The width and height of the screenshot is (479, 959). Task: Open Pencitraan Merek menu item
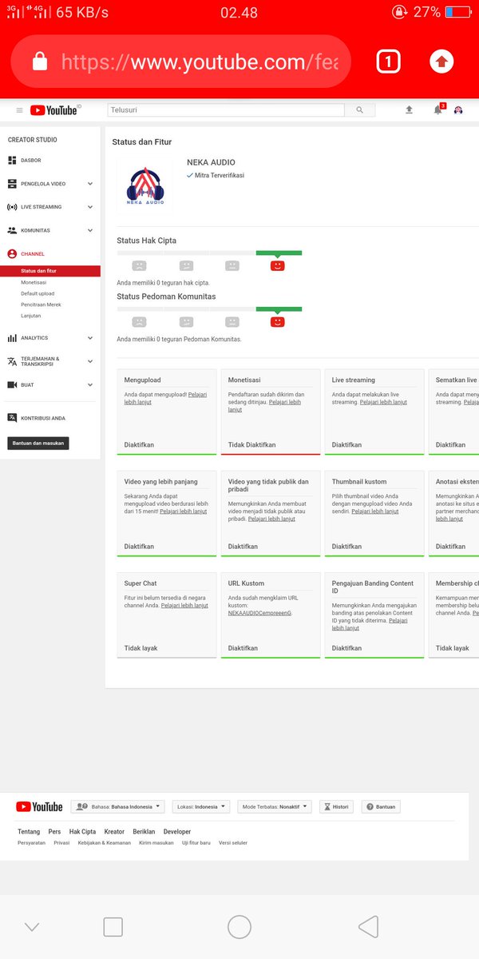pyautogui.click(x=41, y=304)
